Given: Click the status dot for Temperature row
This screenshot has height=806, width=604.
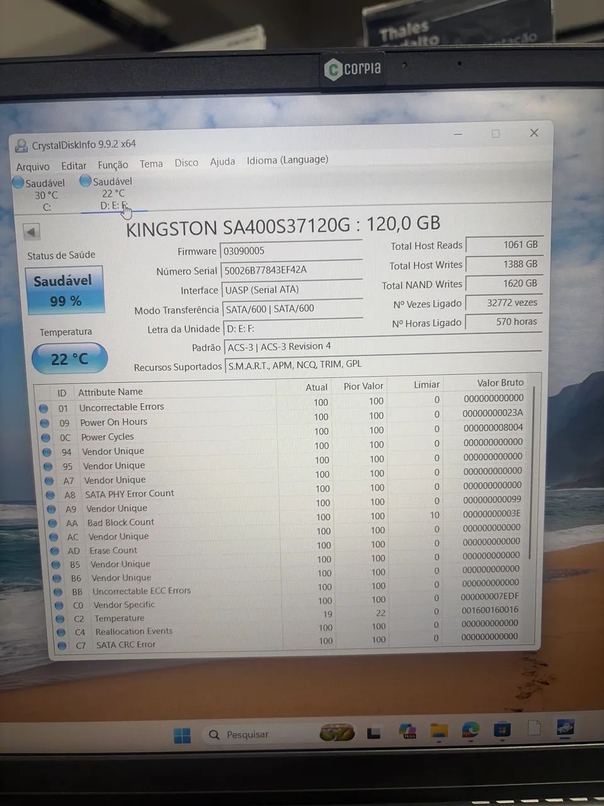Looking at the screenshot, I should (x=60, y=619).
